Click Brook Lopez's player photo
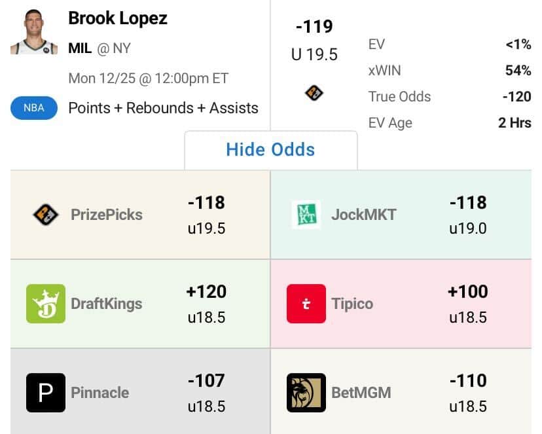 tap(30, 31)
